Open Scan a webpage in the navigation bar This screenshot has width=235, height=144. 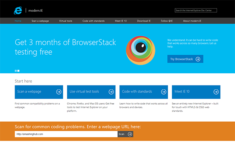pyautogui.click(x=40, y=21)
